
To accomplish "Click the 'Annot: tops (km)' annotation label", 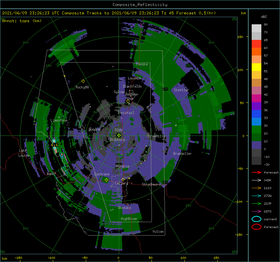I will click(x=22, y=21).
